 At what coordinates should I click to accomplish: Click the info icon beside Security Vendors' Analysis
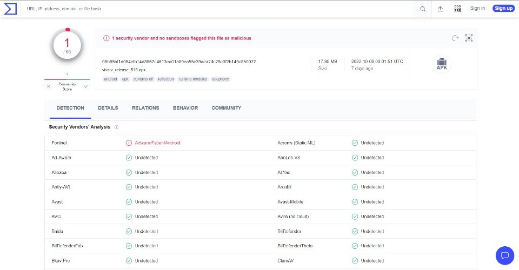click(117, 127)
